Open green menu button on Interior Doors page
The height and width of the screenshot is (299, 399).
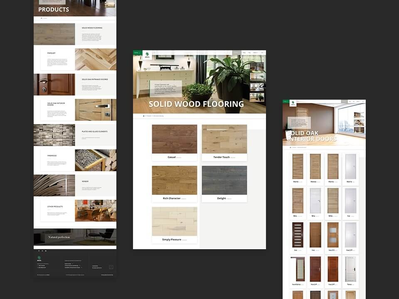[x=286, y=101]
